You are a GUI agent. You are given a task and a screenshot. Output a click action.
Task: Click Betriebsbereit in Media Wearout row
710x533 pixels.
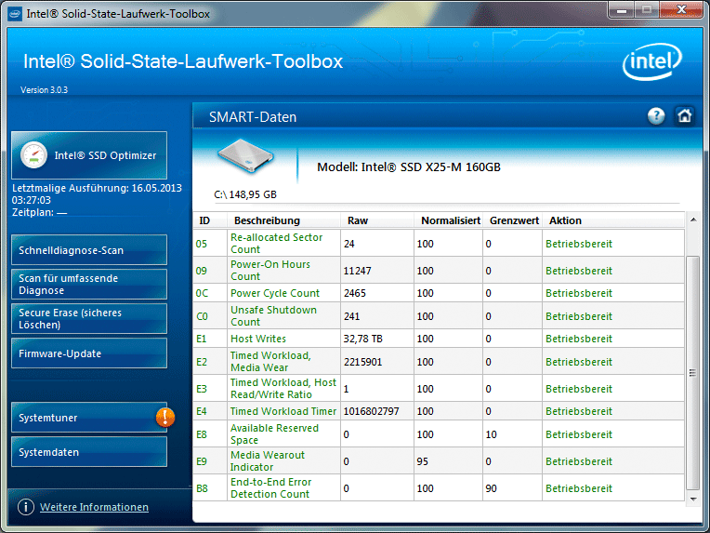point(579,461)
